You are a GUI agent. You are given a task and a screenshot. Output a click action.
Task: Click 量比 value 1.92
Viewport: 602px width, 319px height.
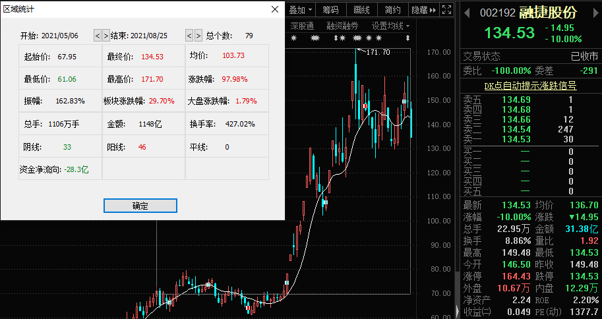[x=588, y=241]
